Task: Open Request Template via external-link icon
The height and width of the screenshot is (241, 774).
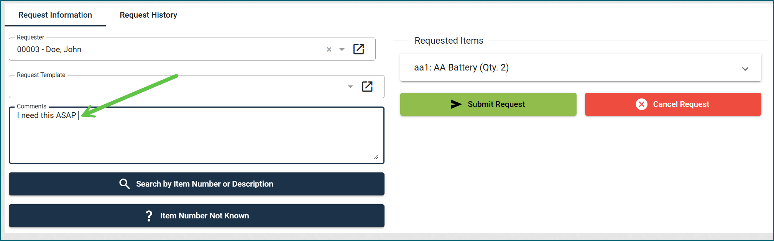Action: (367, 87)
